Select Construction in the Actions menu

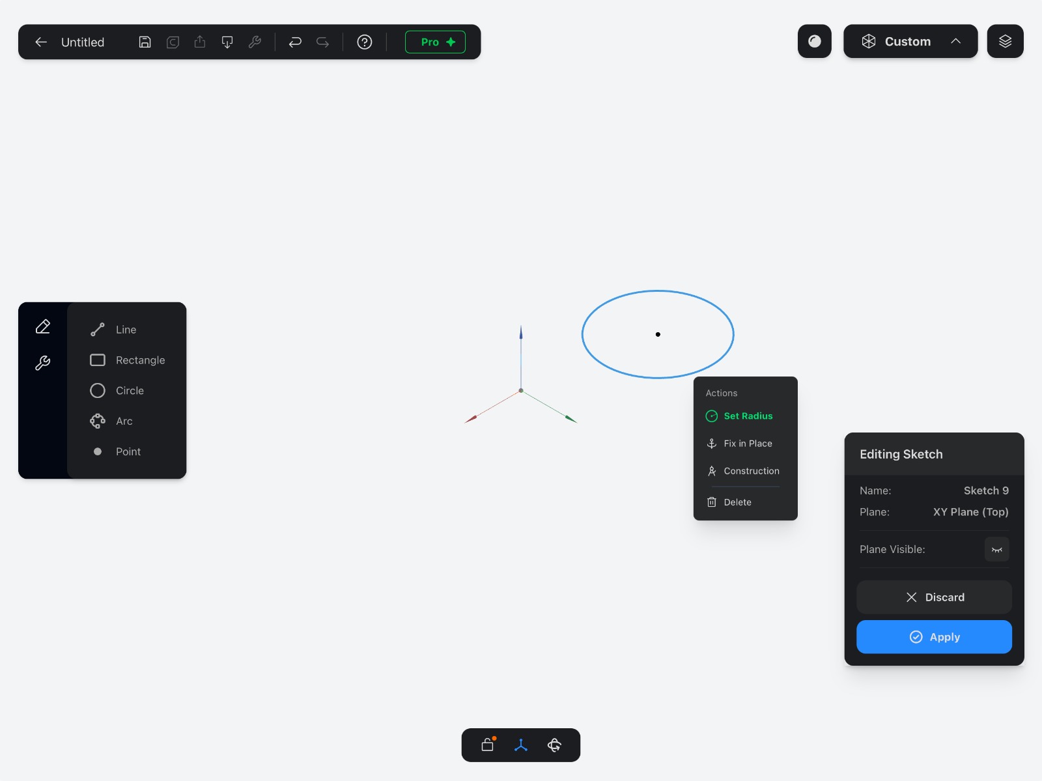click(x=752, y=471)
